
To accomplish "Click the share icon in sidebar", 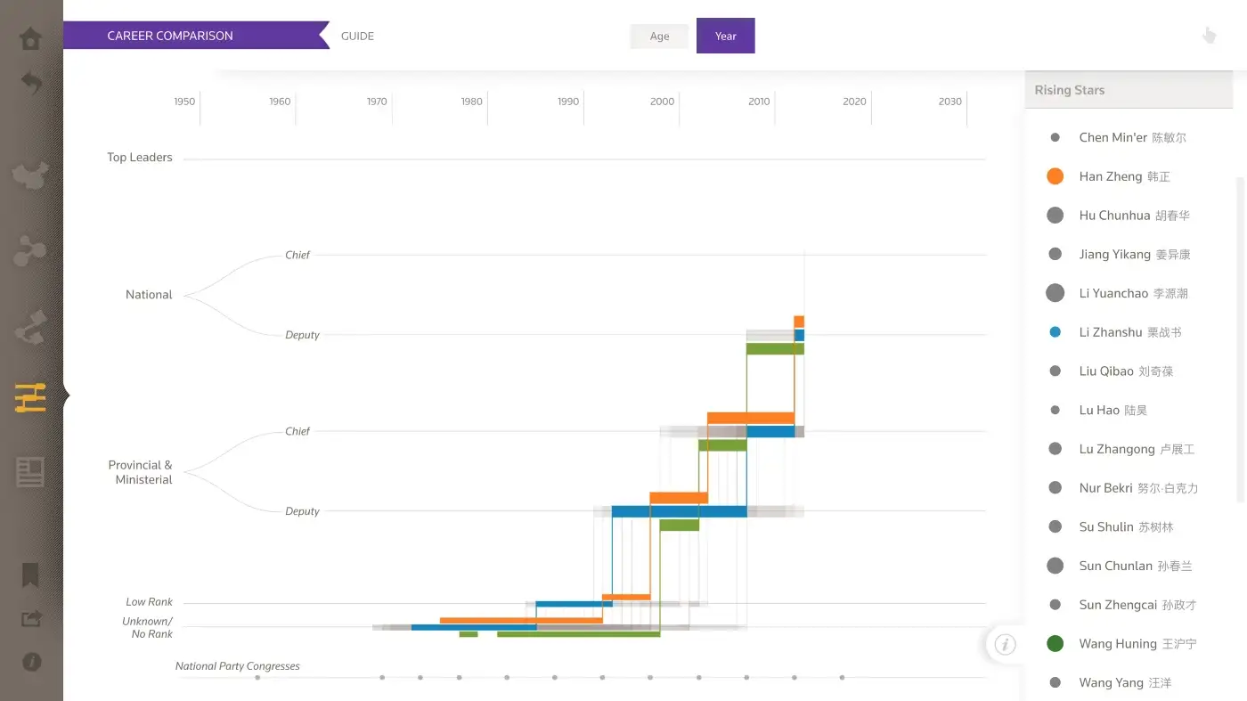I will tap(30, 618).
